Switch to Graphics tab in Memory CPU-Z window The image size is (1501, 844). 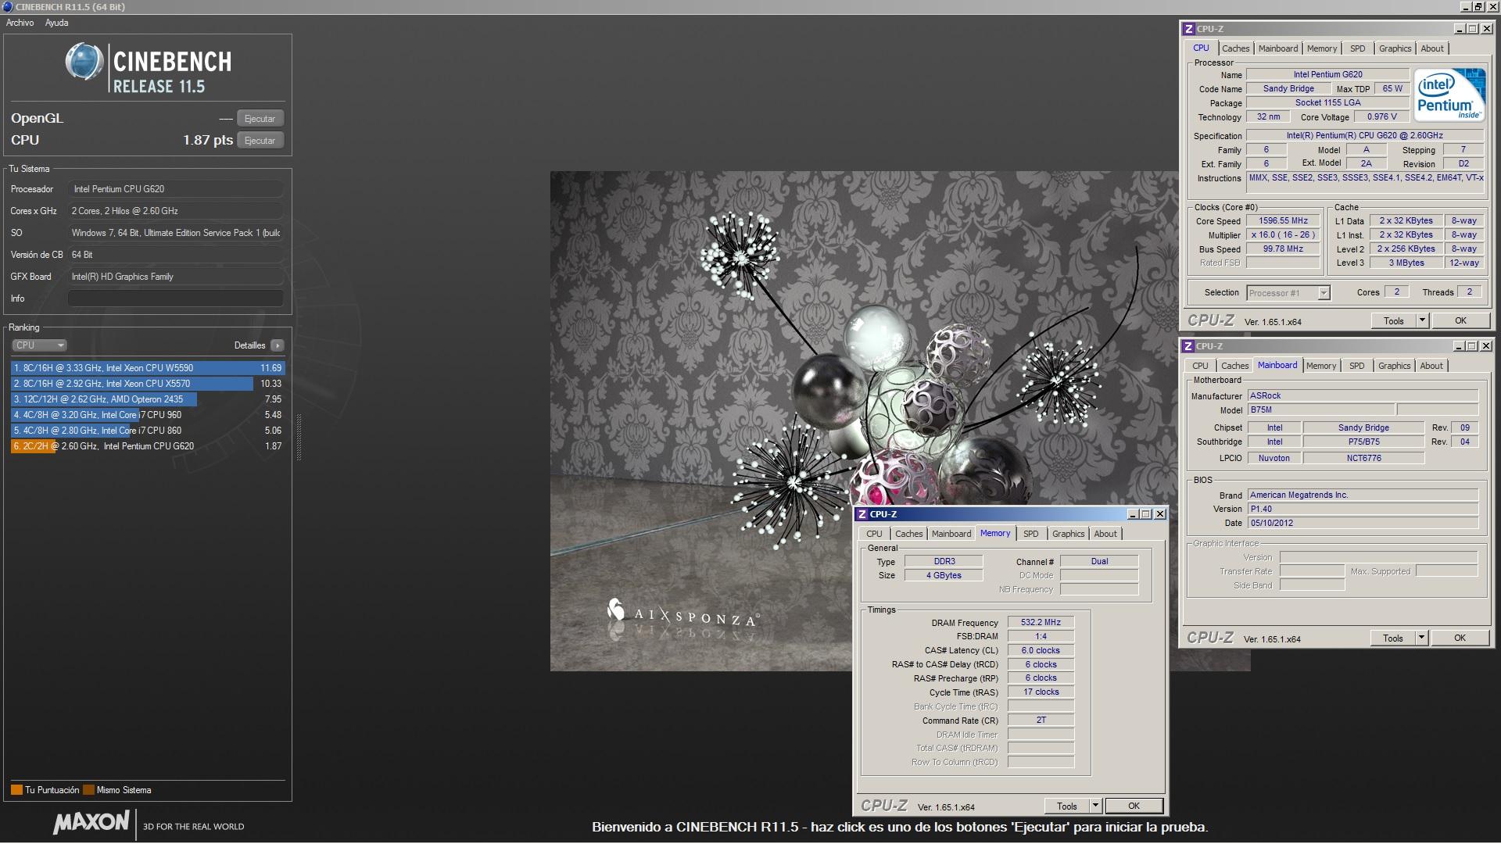(1068, 534)
